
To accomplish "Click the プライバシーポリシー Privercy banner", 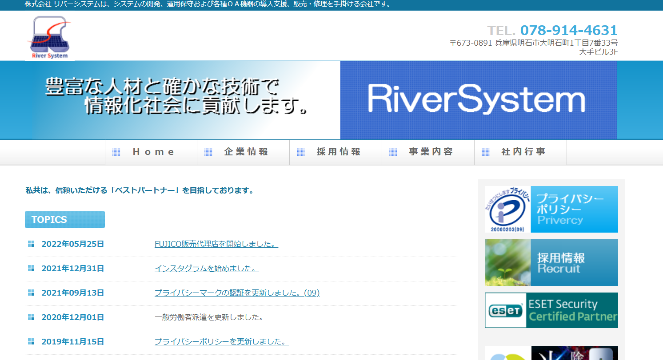I will click(x=551, y=209).
